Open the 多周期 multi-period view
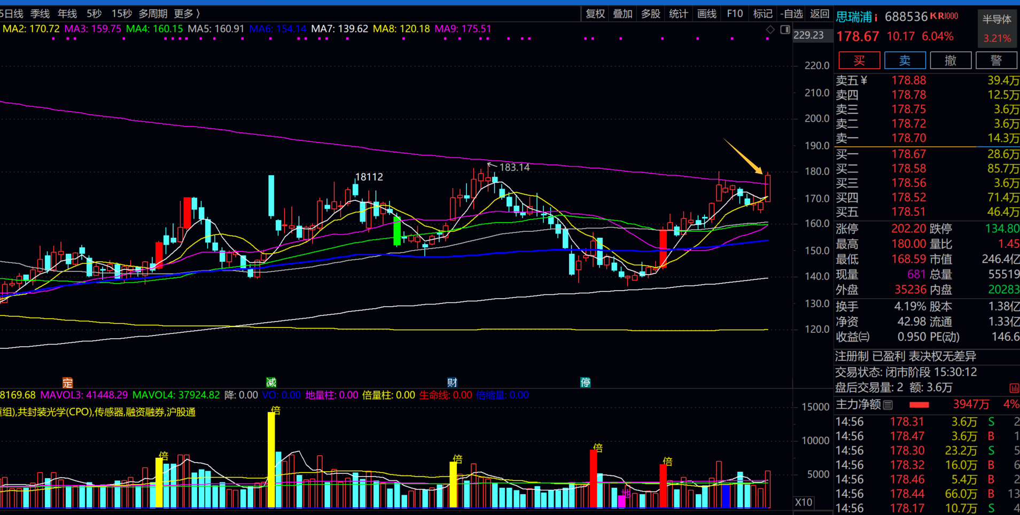 click(x=153, y=14)
